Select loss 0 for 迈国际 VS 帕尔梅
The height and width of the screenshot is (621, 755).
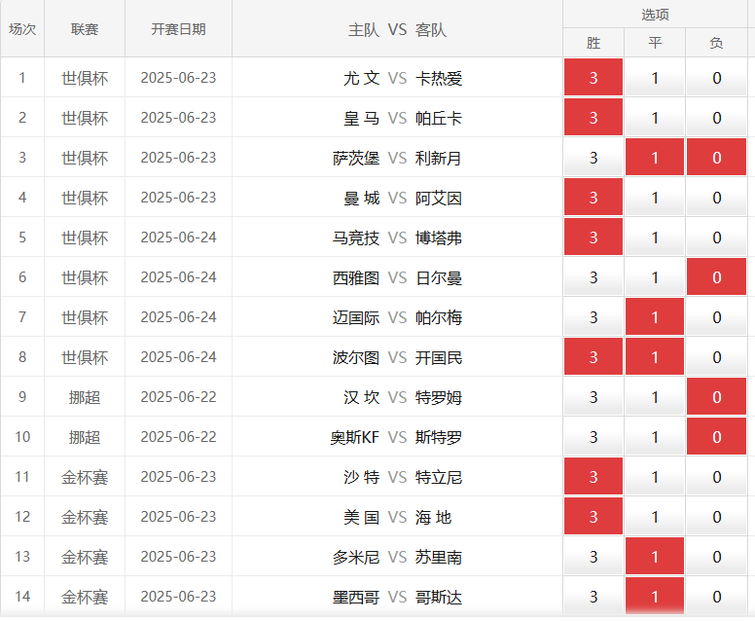pos(716,317)
